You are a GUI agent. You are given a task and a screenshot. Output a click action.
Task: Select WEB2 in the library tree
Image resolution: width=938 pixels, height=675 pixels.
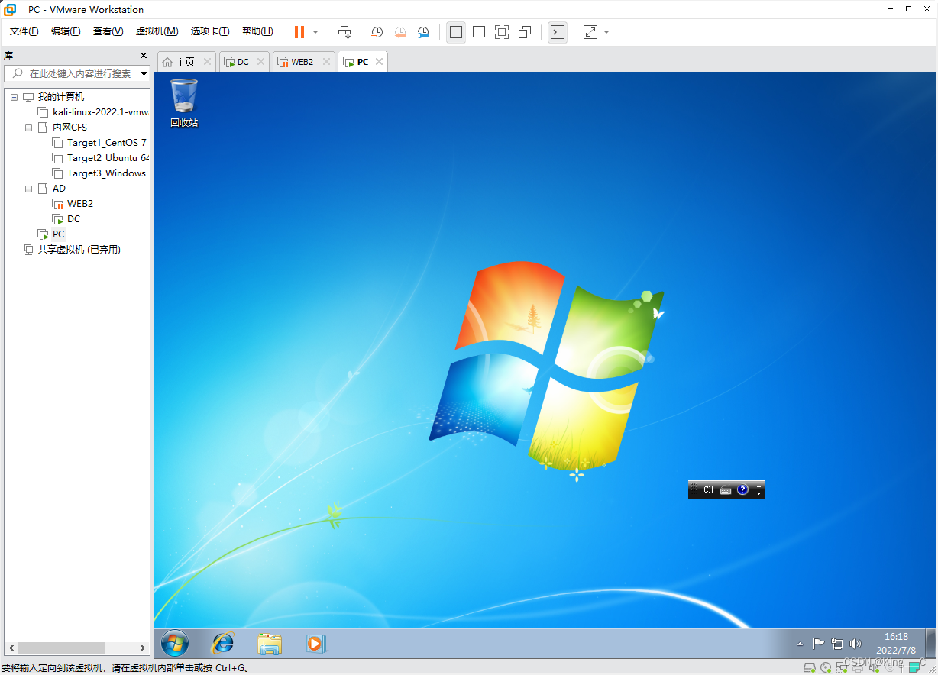79,204
